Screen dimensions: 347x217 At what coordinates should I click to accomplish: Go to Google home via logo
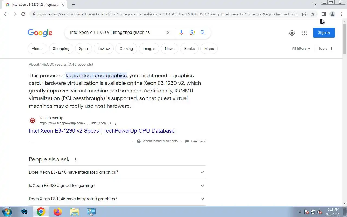[40, 33]
